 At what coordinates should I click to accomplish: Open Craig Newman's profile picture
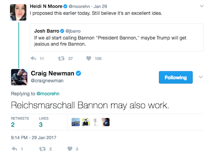point(19,77)
